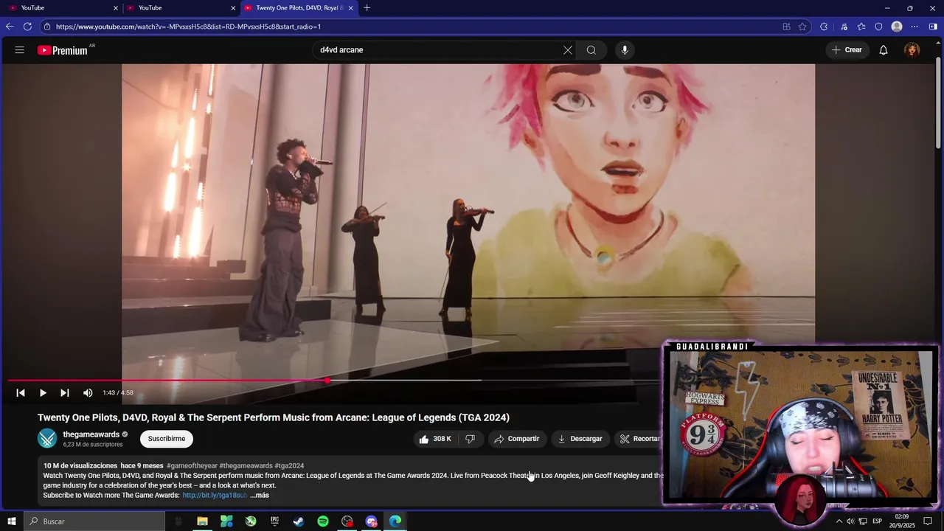Open Steam from taskbar
This screenshot has width=944, height=531.
click(299, 521)
